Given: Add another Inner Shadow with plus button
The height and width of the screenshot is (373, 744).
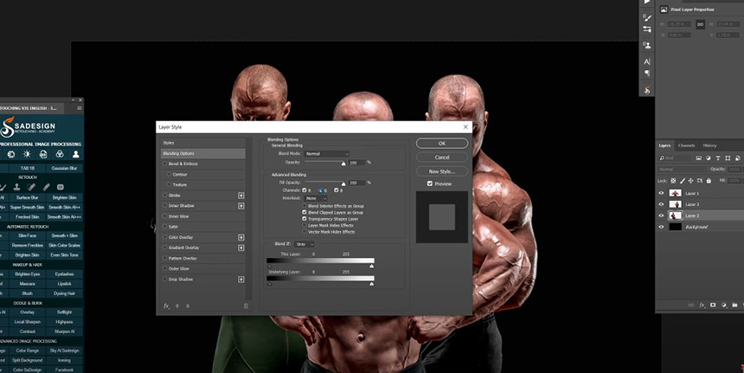Looking at the screenshot, I should tap(241, 205).
